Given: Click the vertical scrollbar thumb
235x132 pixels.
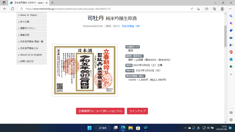Looking at the screenshot, I should [x=225, y=36].
